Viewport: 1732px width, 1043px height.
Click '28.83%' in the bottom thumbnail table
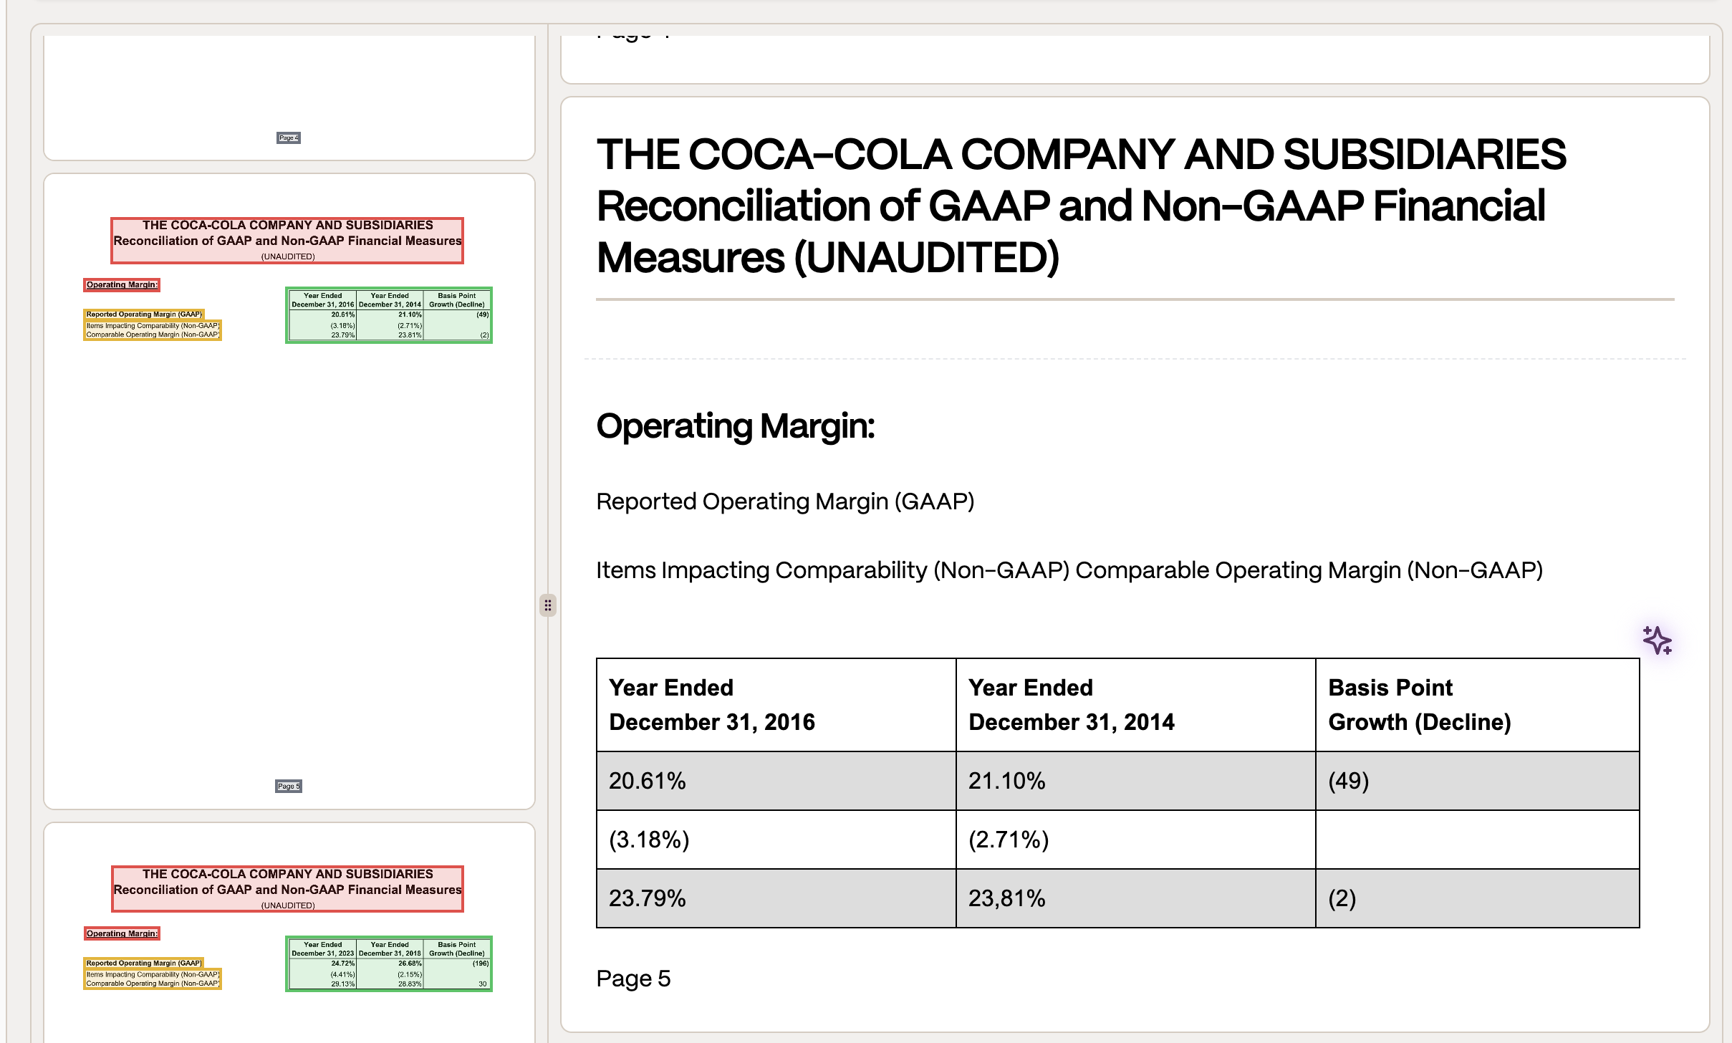[x=410, y=984]
